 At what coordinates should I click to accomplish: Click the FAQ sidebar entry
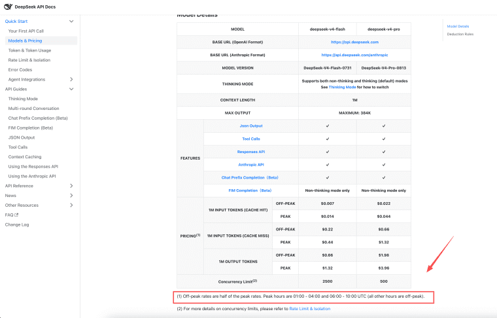pos(11,215)
